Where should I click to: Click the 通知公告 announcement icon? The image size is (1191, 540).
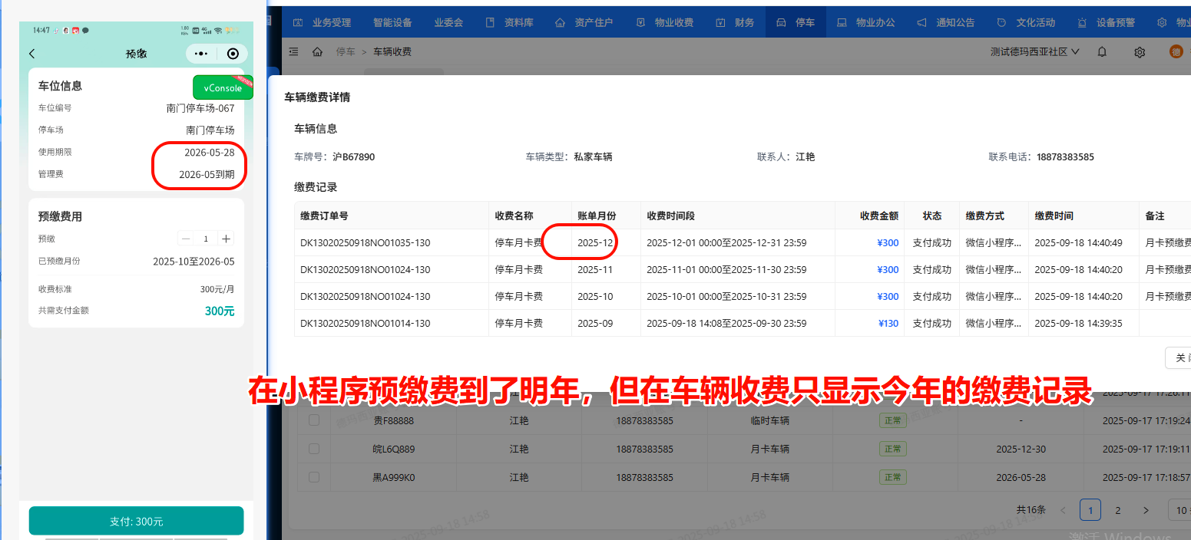click(921, 21)
